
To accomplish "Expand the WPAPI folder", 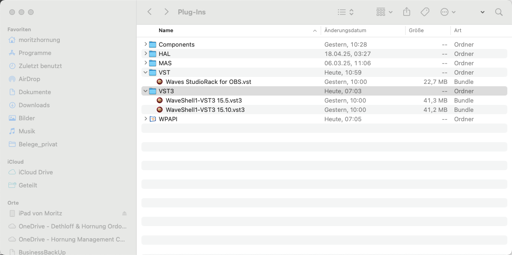I will point(146,119).
